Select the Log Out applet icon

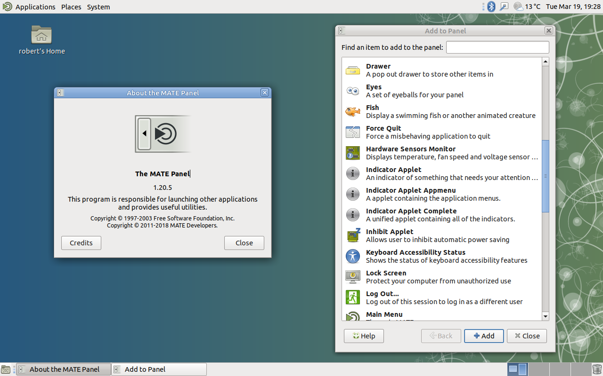tap(353, 298)
